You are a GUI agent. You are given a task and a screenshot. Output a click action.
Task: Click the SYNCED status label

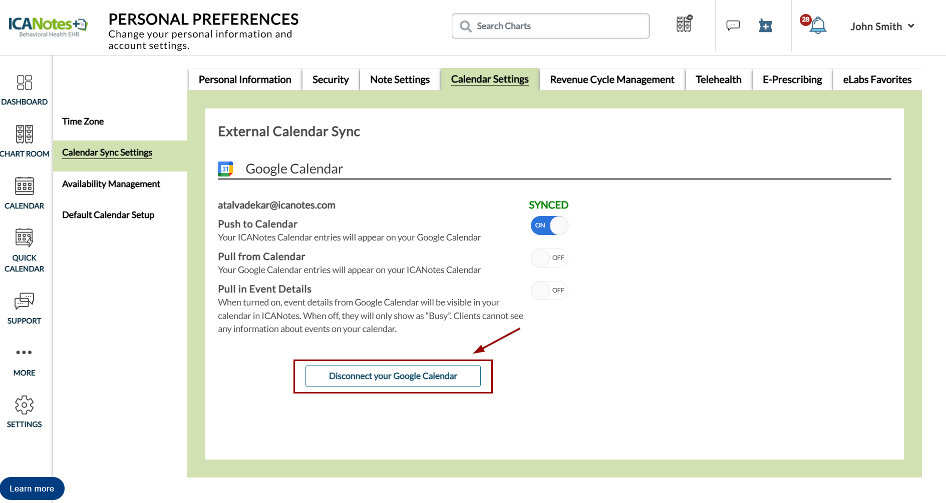[x=548, y=205]
